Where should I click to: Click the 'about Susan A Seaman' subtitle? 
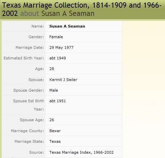[x=57, y=14]
